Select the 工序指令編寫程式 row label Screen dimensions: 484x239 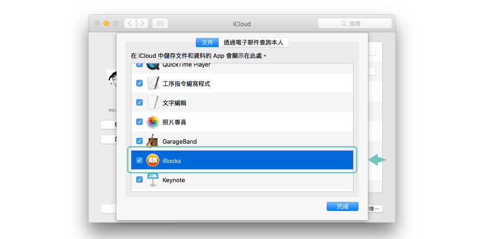[x=186, y=84]
